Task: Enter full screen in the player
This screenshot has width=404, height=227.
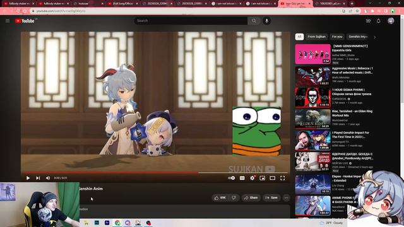Action: tap(282, 178)
